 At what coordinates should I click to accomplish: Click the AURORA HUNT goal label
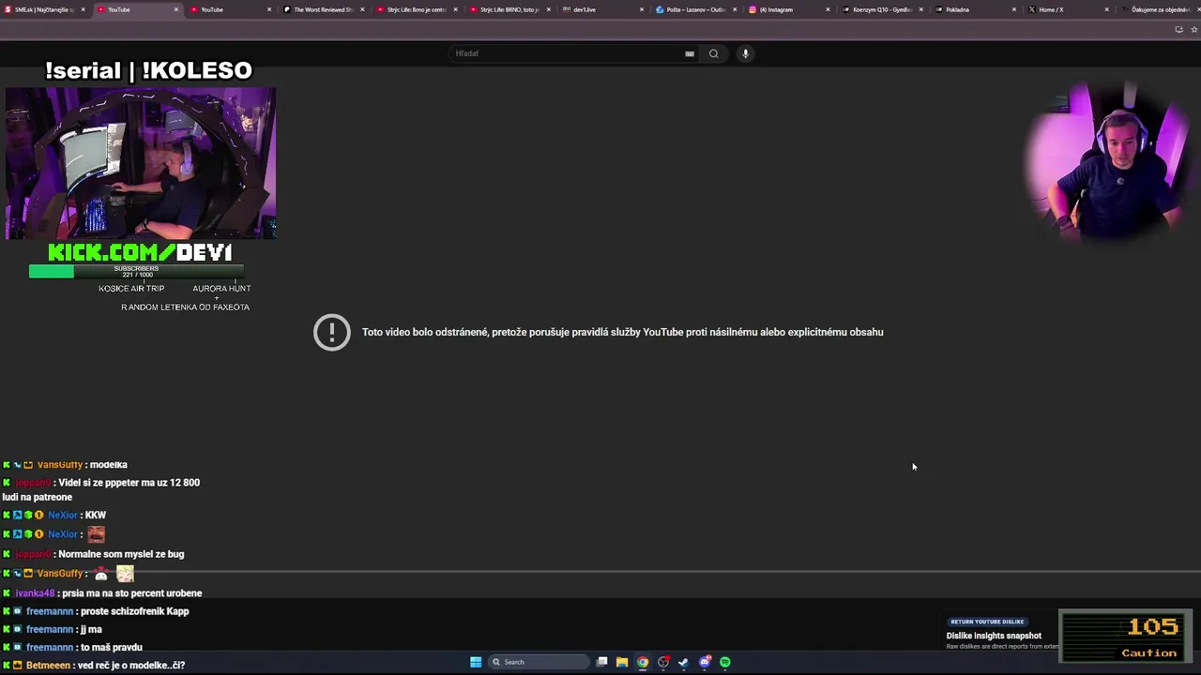click(x=221, y=289)
